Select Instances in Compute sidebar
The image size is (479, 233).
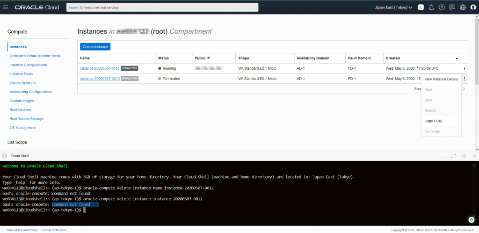click(x=18, y=47)
